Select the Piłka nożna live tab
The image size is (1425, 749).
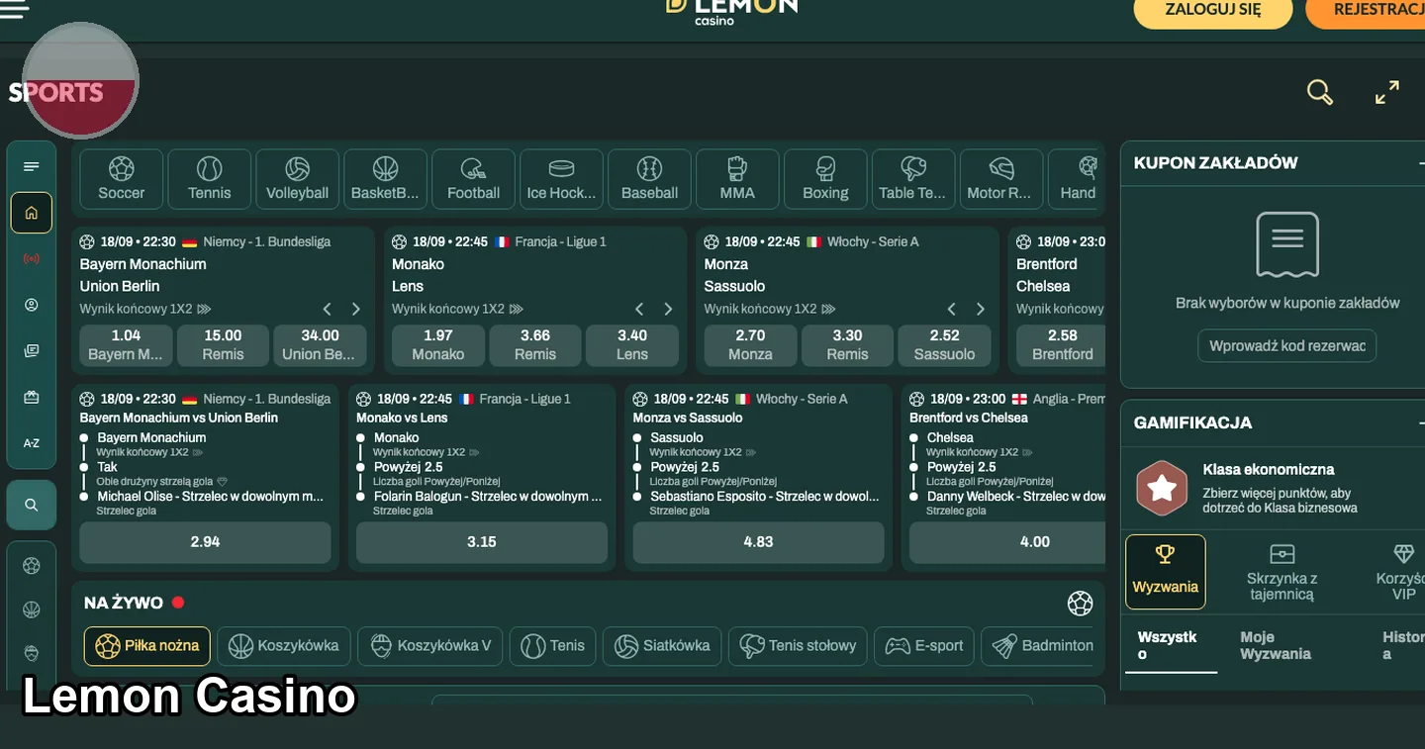(x=147, y=646)
